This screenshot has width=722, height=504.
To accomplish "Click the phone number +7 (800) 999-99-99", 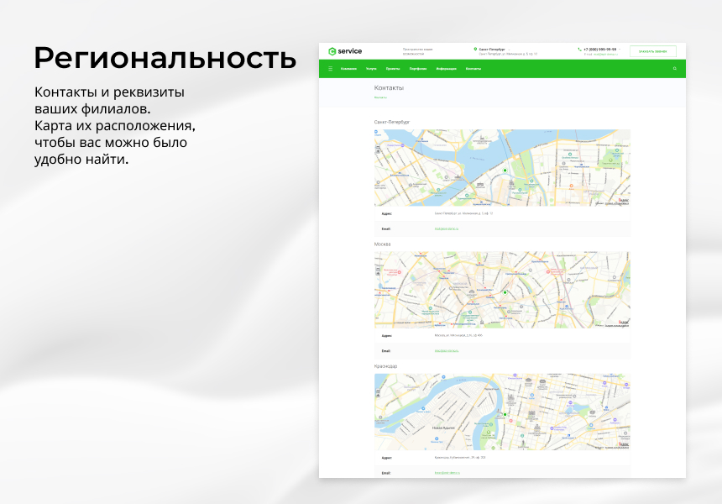I will pos(602,48).
